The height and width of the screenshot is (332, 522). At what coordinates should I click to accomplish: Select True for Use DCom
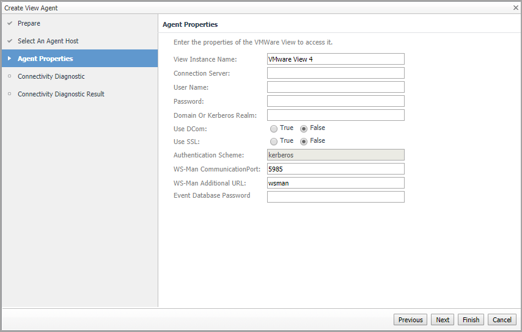tap(274, 129)
